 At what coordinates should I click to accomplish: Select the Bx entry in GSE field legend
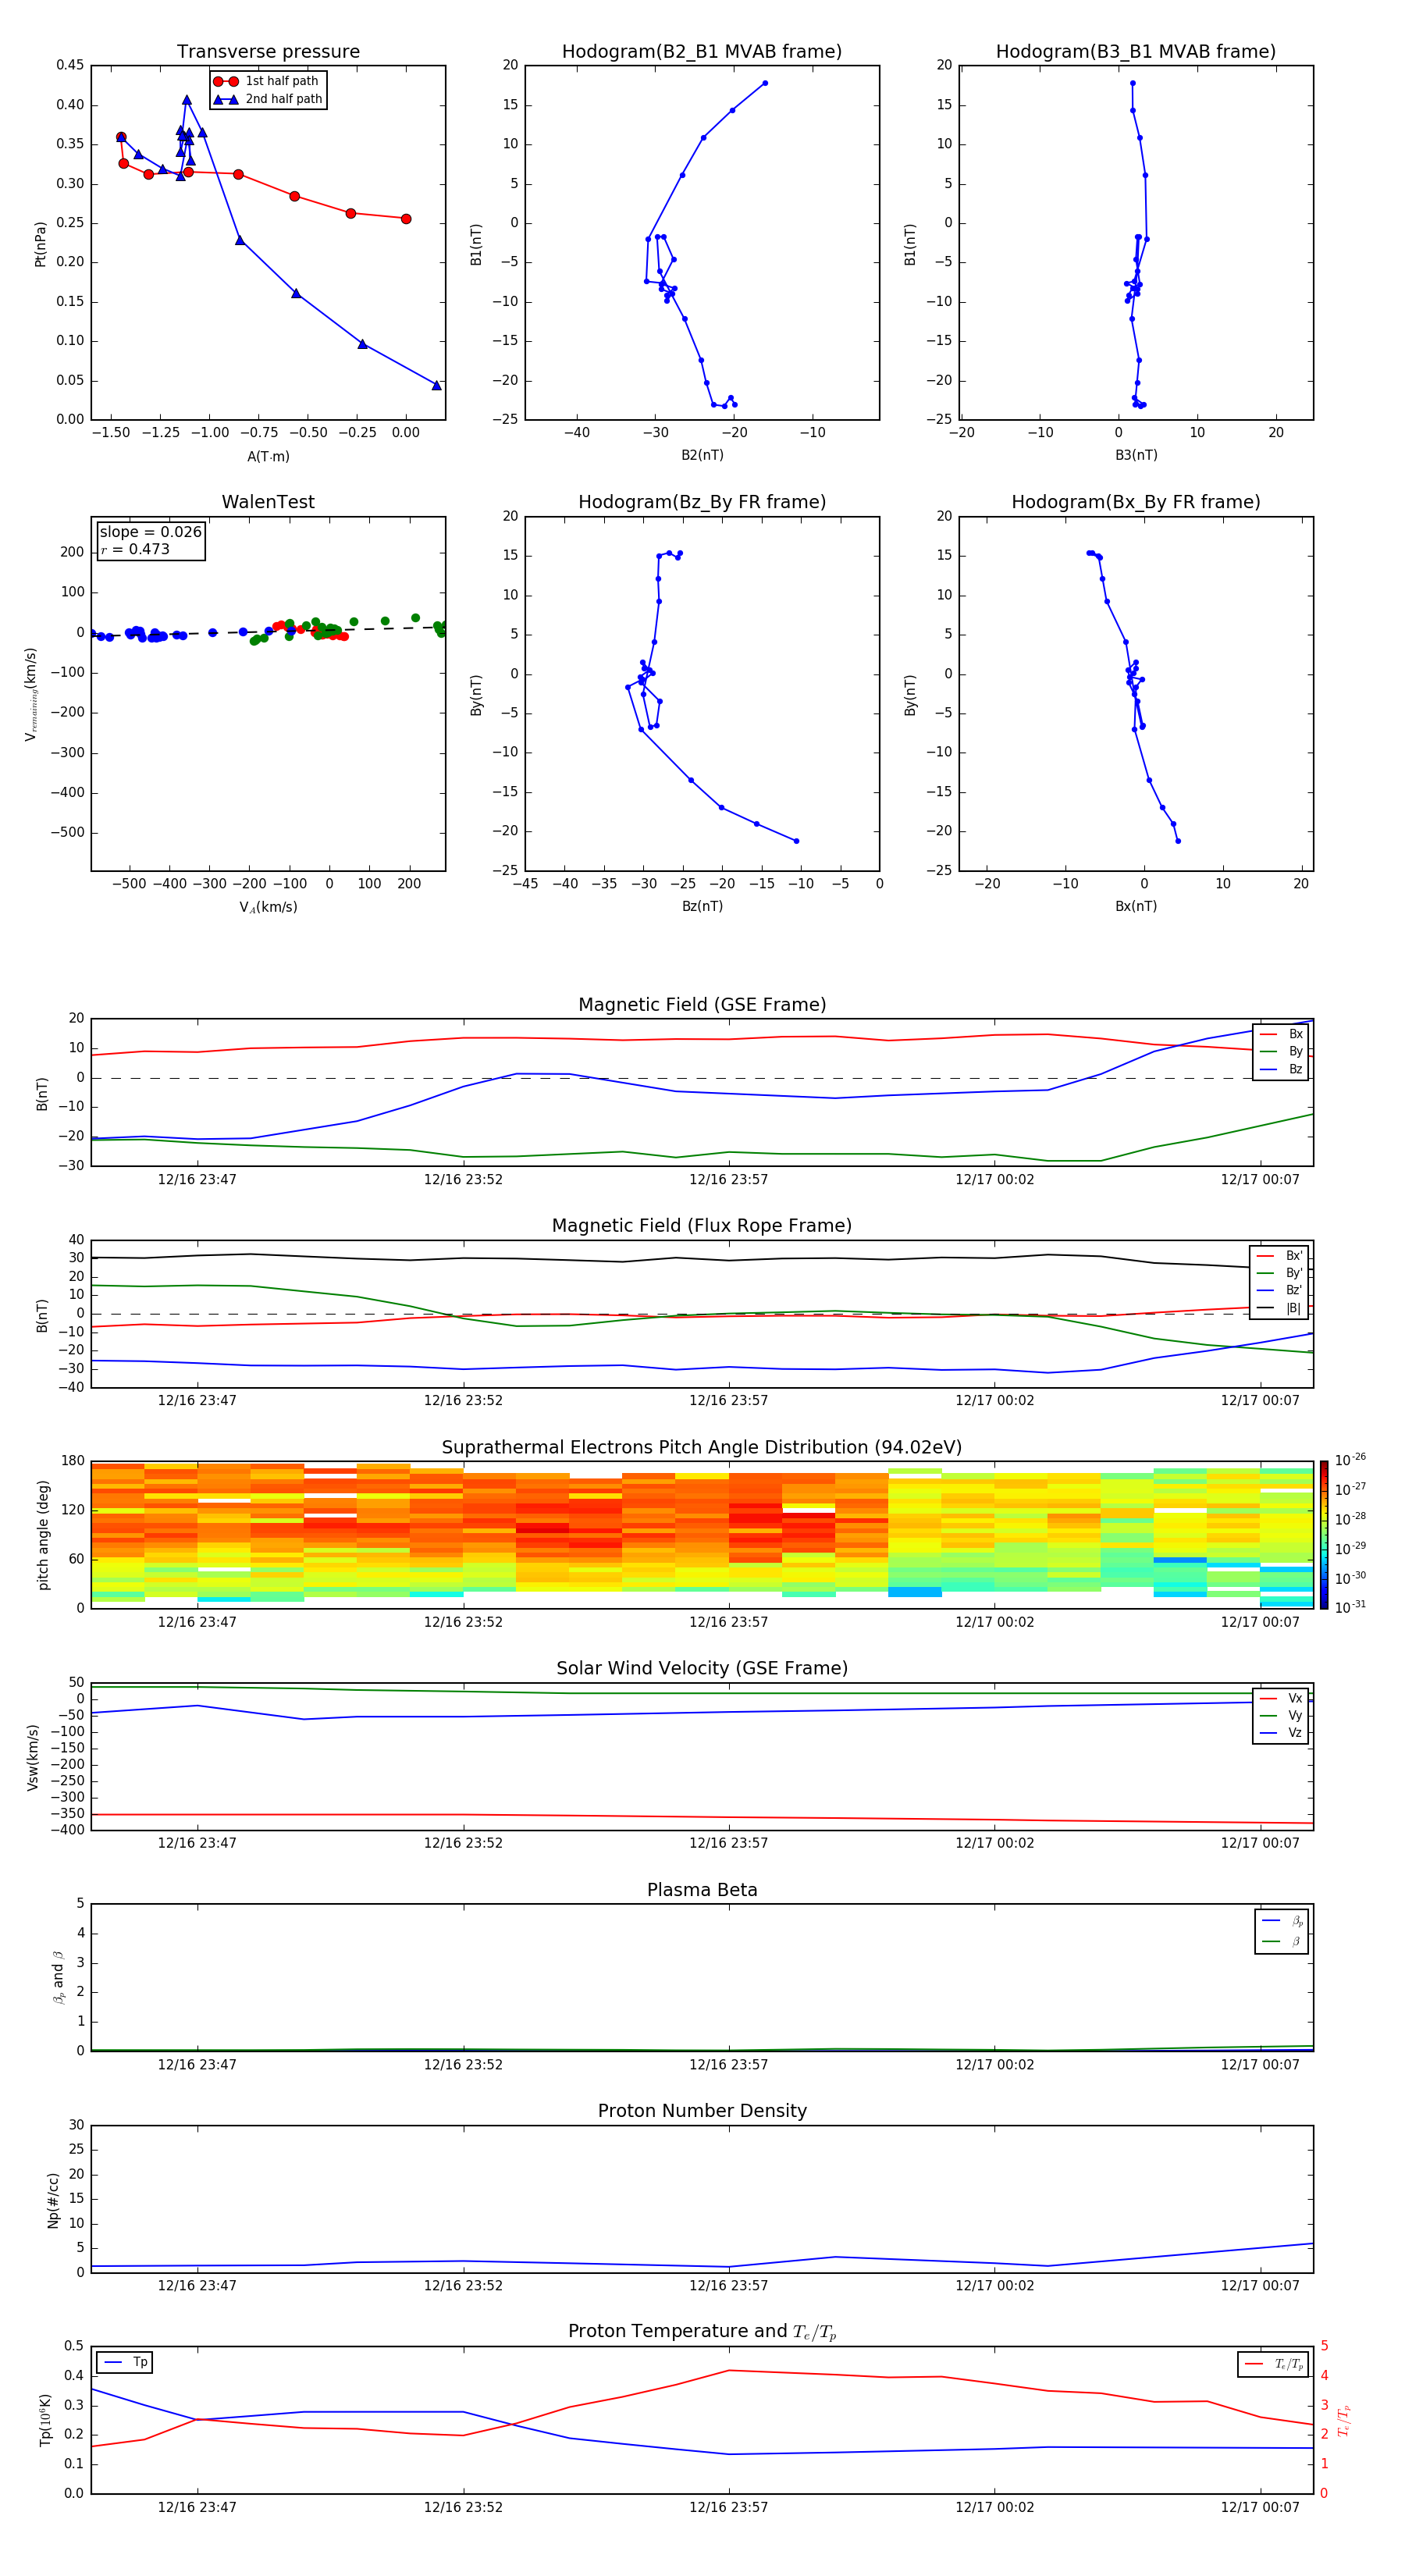pos(1281,1034)
